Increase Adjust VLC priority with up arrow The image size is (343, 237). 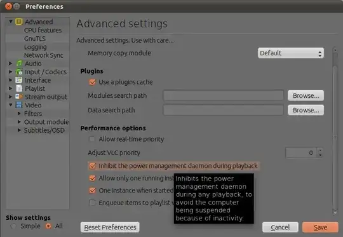coord(320,151)
